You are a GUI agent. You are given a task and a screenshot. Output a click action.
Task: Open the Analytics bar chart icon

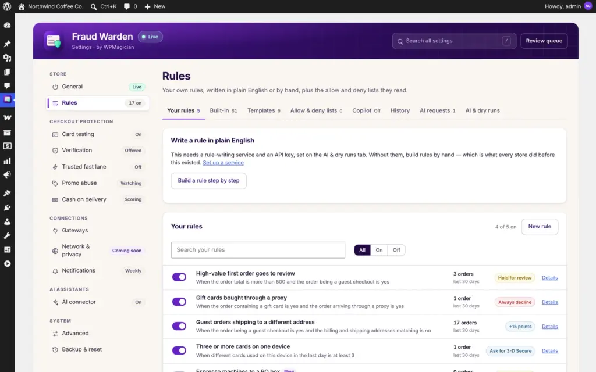click(7, 161)
